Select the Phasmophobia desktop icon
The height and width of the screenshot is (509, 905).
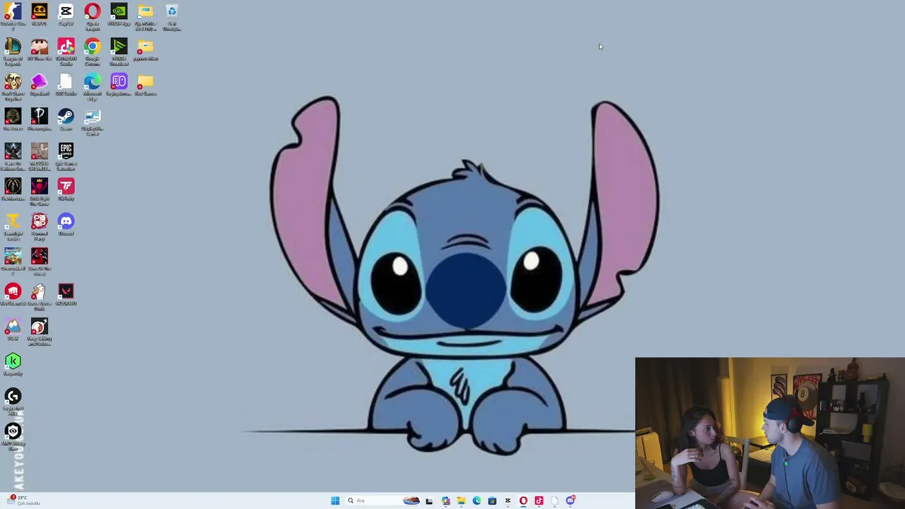tap(40, 120)
